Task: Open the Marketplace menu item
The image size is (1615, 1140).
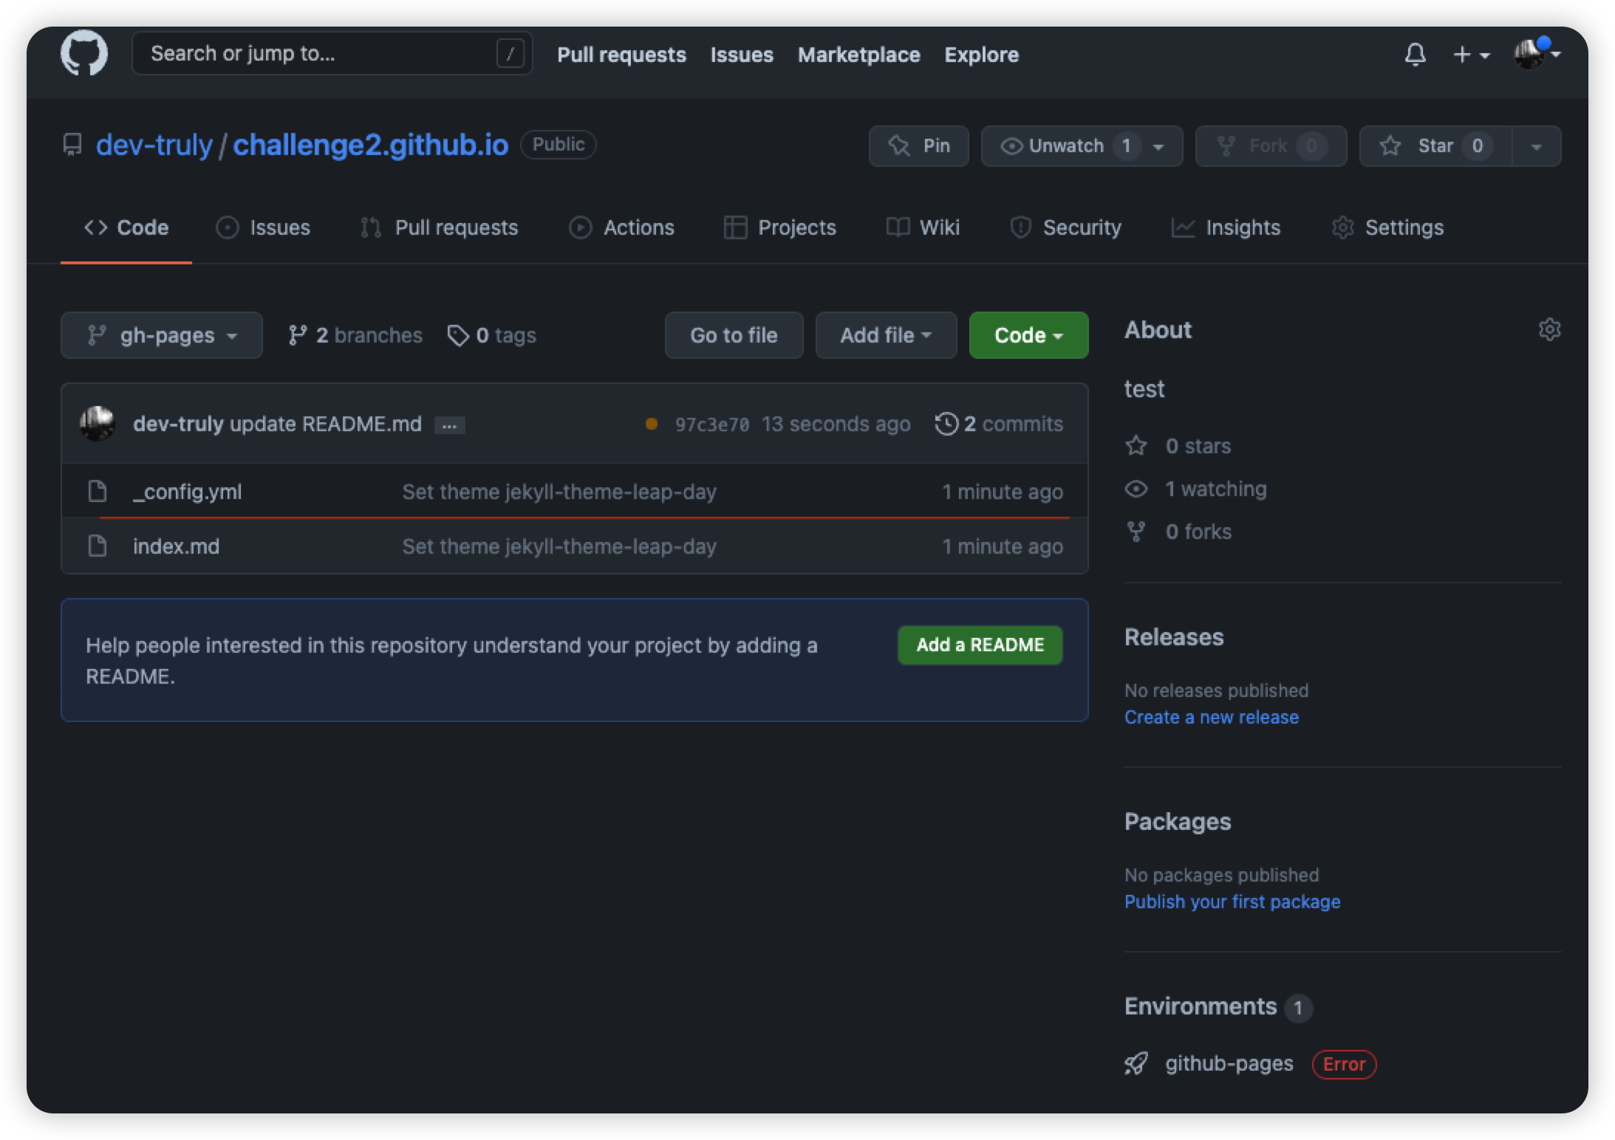Action: click(858, 55)
